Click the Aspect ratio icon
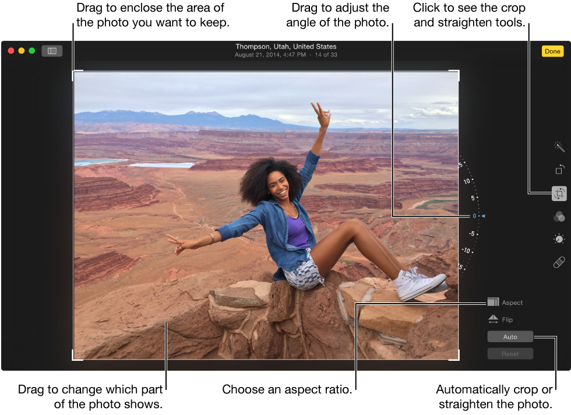 pos(492,302)
